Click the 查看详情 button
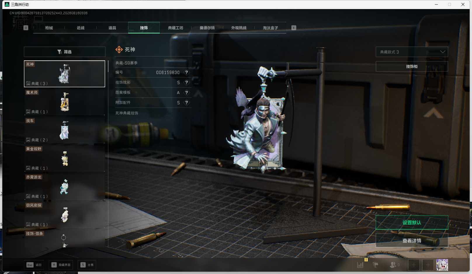Screen dimensions: 472x274 click(412, 241)
